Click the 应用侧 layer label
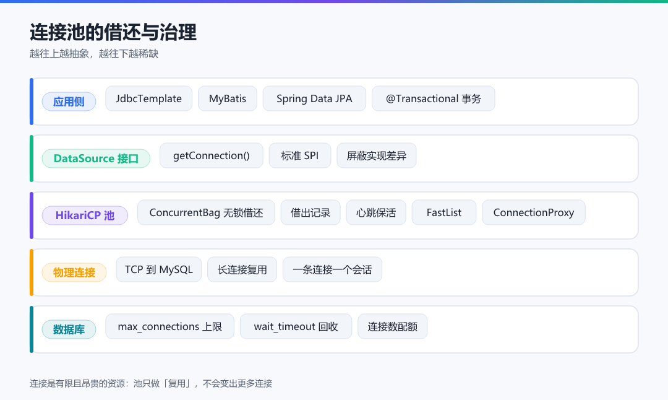 click(x=69, y=102)
